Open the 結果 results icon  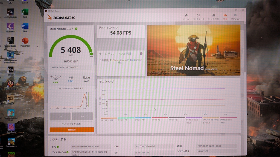point(225,15)
